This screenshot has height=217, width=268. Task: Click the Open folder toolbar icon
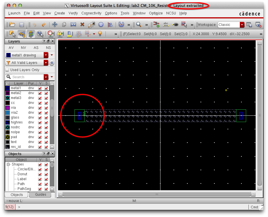[12, 25]
